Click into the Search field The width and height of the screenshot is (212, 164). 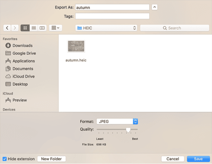[x=174, y=28]
